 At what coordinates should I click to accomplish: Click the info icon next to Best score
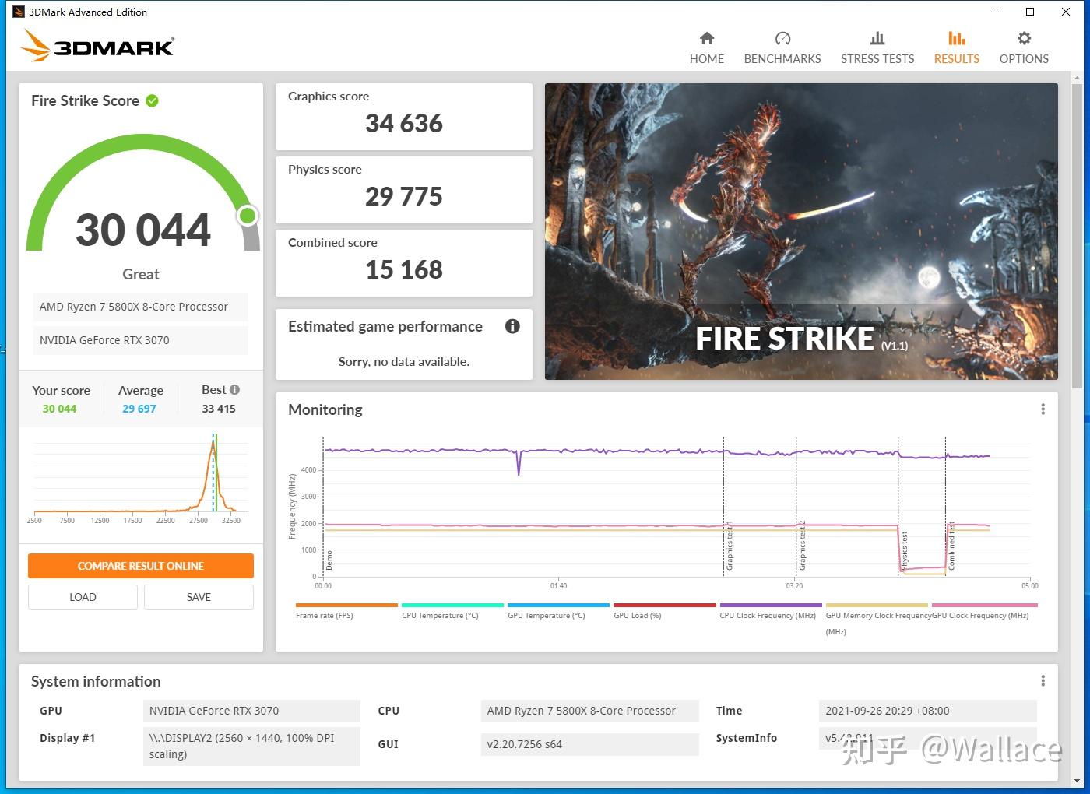(x=234, y=388)
